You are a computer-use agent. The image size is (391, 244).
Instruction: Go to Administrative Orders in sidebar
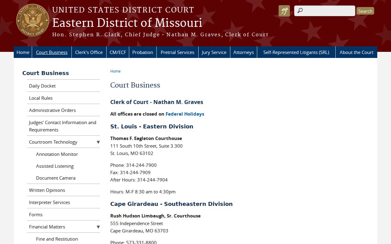[x=52, y=110]
